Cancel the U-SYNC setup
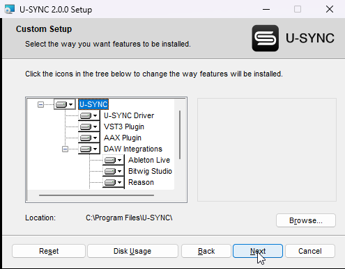The image size is (345, 269). 310,251
